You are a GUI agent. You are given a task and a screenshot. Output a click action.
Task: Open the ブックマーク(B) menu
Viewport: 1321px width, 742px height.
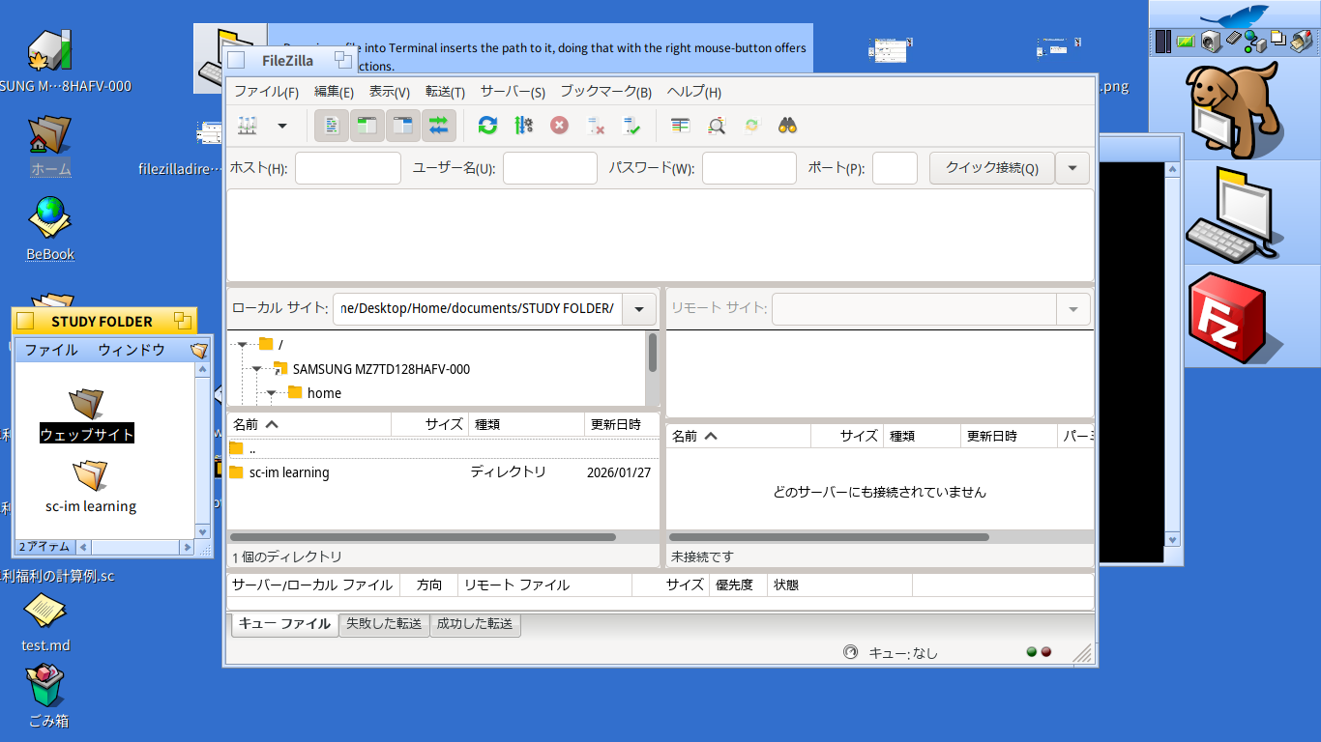[x=605, y=93]
